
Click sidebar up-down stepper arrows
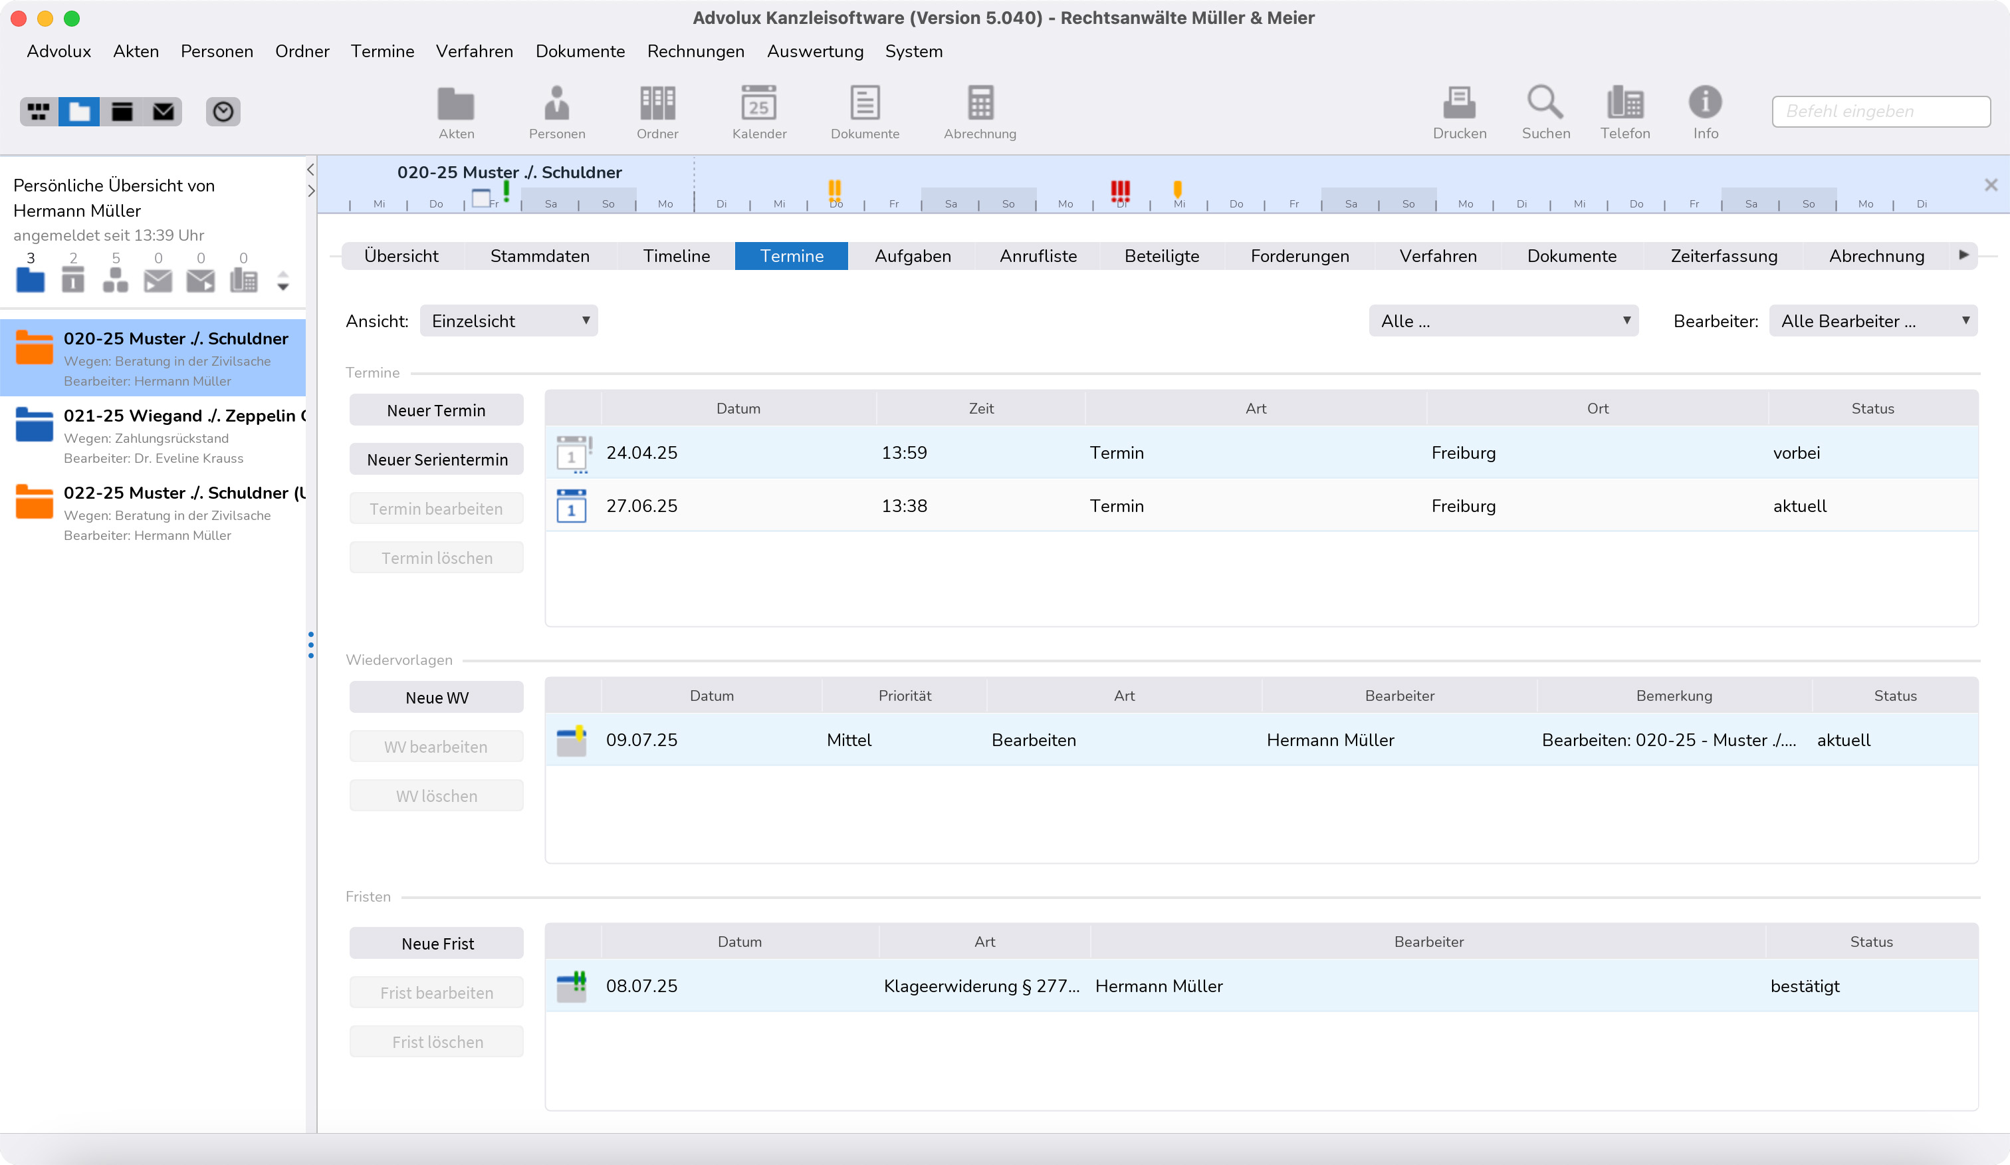point(283,281)
